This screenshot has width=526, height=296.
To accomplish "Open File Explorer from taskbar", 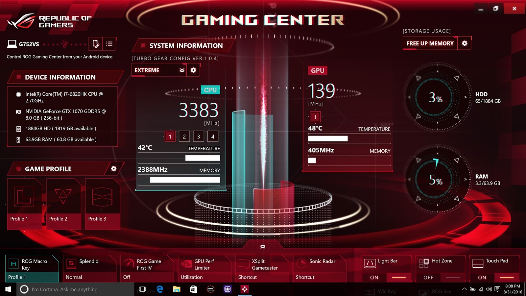I will pos(177,289).
